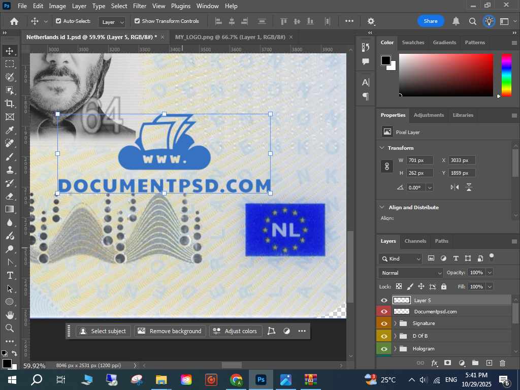Hide Layer 5 using its eye icon

pos(384,300)
